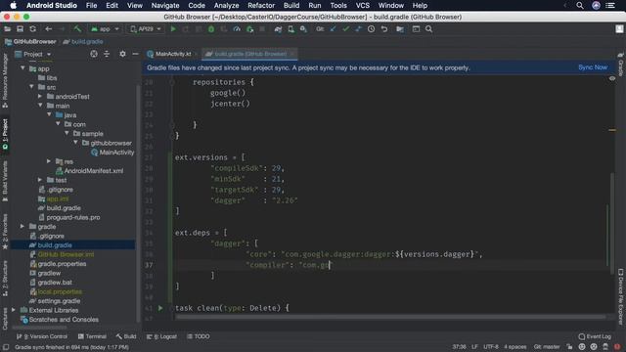Screen dimensions: 626x352
Task: Navigate back arrow in toolbar
Action: 48,29
